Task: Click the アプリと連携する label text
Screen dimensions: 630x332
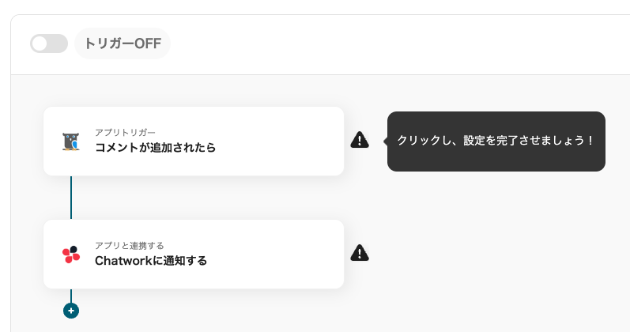Action: click(x=130, y=245)
